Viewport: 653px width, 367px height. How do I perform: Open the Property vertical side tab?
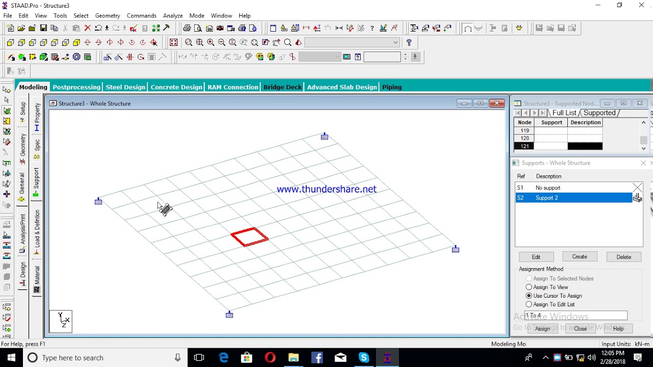coord(37,117)
